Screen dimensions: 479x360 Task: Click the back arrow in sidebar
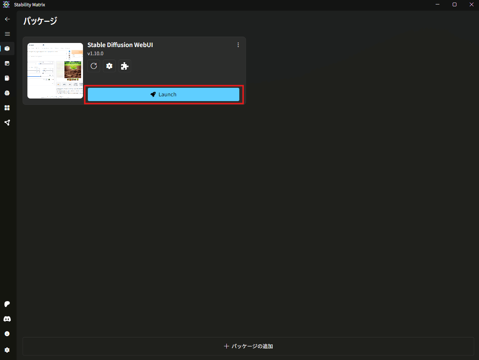[x=7, y=19]
